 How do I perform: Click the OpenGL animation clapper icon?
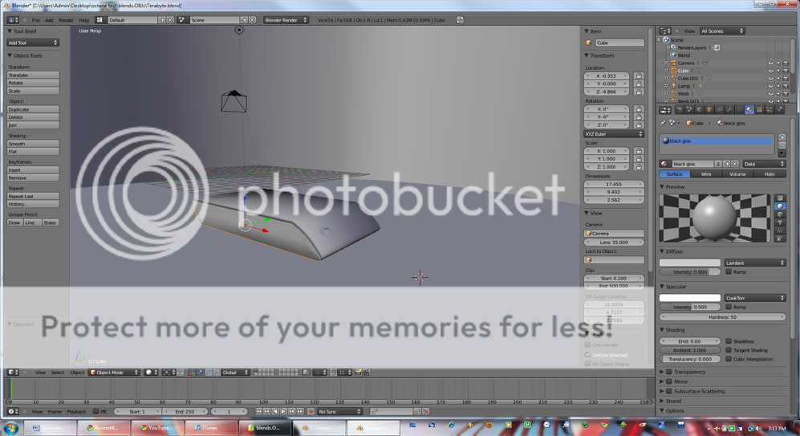pyautogui.click(x=365, y=373)
